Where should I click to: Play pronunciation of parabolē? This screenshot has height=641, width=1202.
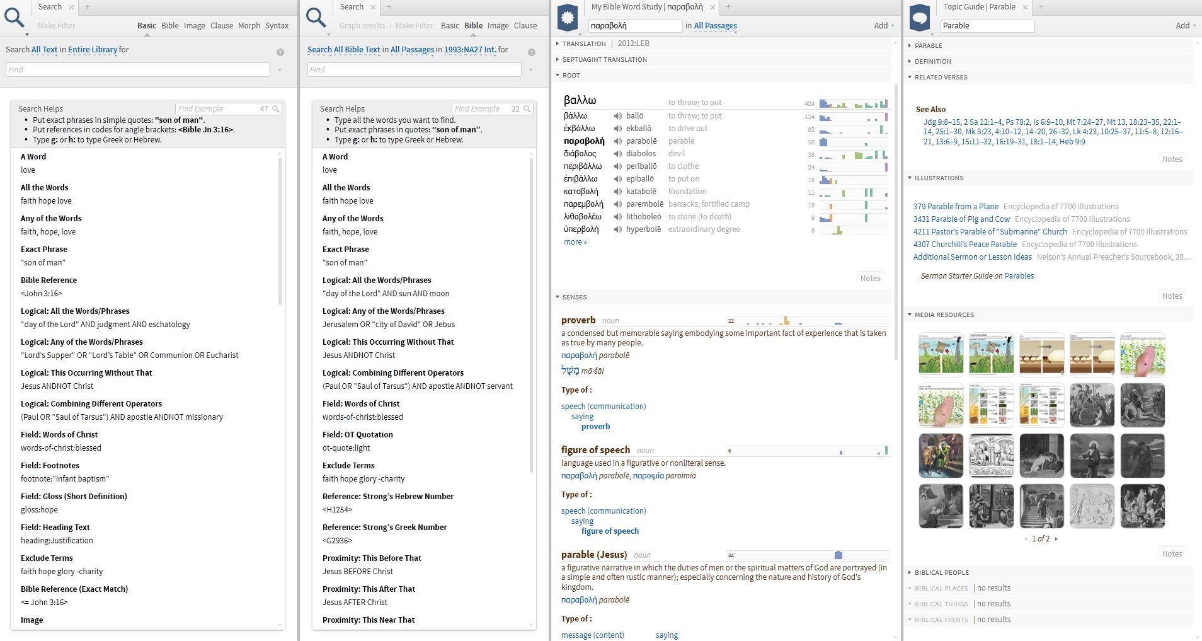click(618, 141)
